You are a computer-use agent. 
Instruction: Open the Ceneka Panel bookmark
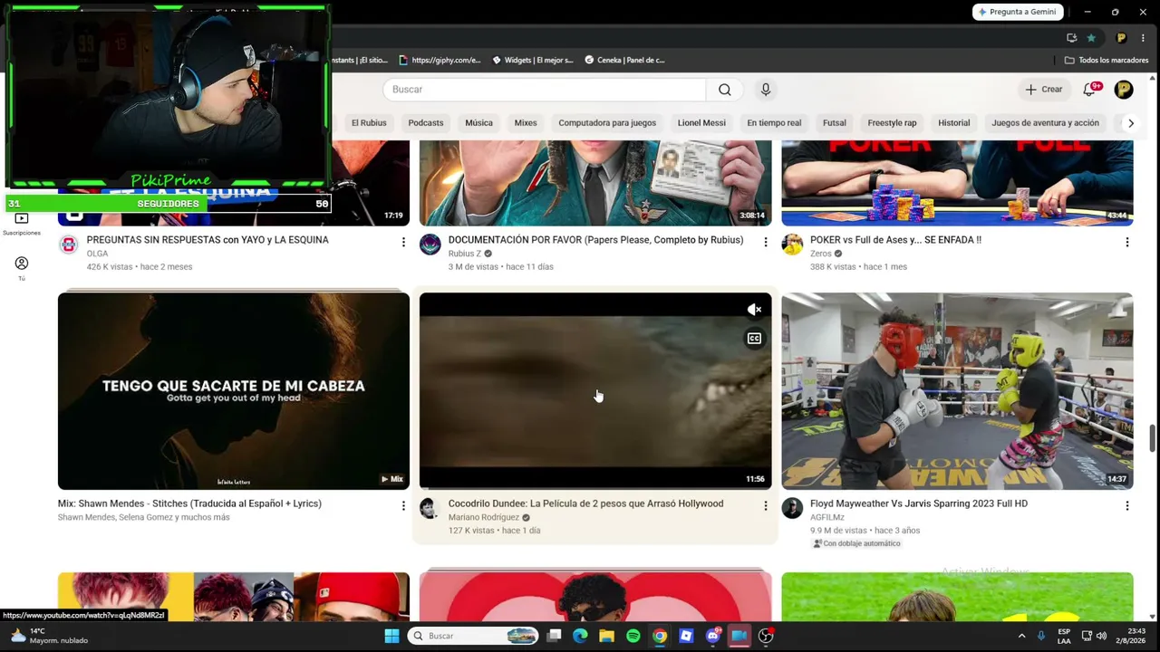pyautogui.click(x=625, y=60)
